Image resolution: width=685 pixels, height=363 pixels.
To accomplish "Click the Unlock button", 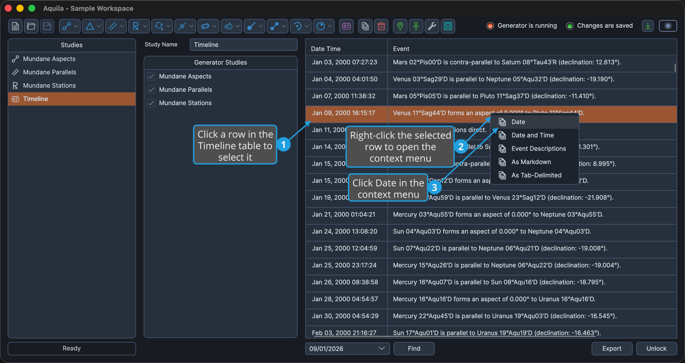I will (x=656, y=349).
